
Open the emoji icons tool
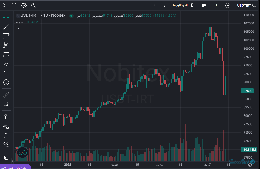(x=6, y=82)
